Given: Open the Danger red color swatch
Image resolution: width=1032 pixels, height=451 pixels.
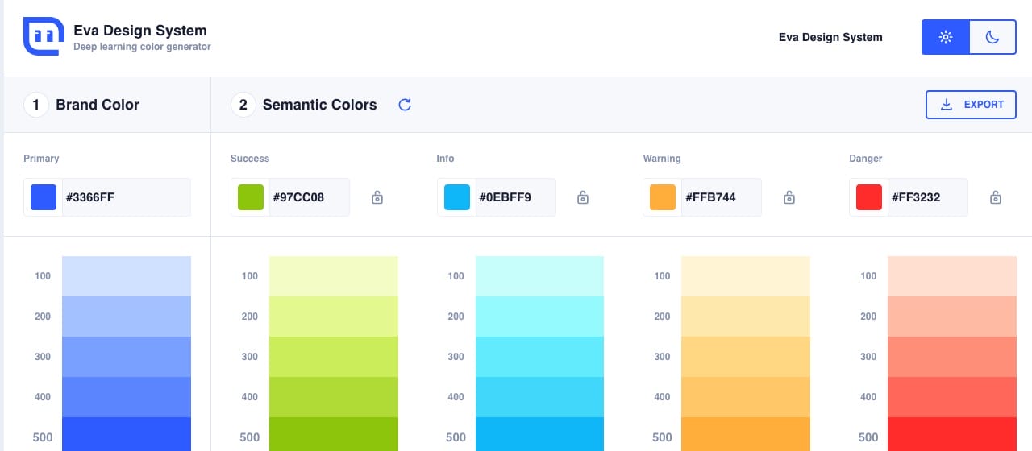Looking at the screenshot, I should [x=869, y=197].
